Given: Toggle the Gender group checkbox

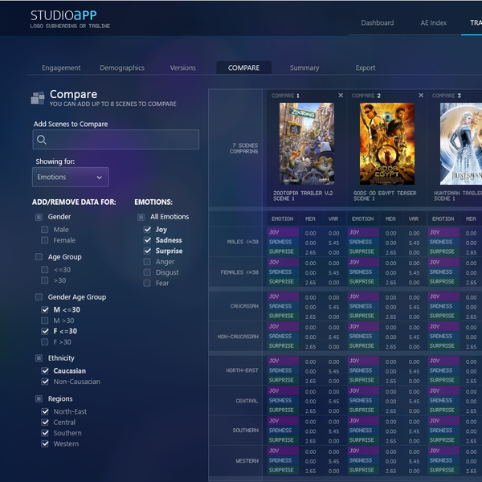Looking at the screenshot, I should click(x=39, y=217).
